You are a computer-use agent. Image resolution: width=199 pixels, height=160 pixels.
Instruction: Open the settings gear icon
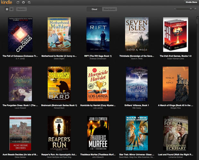23,3
